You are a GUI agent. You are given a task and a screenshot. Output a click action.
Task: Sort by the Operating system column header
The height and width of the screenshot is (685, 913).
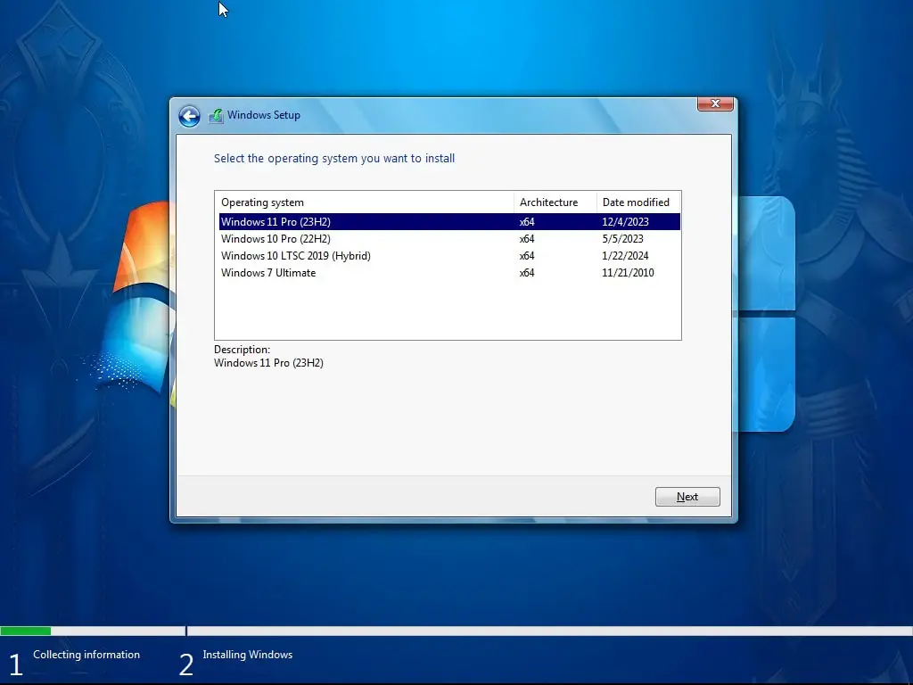(262, 202)
